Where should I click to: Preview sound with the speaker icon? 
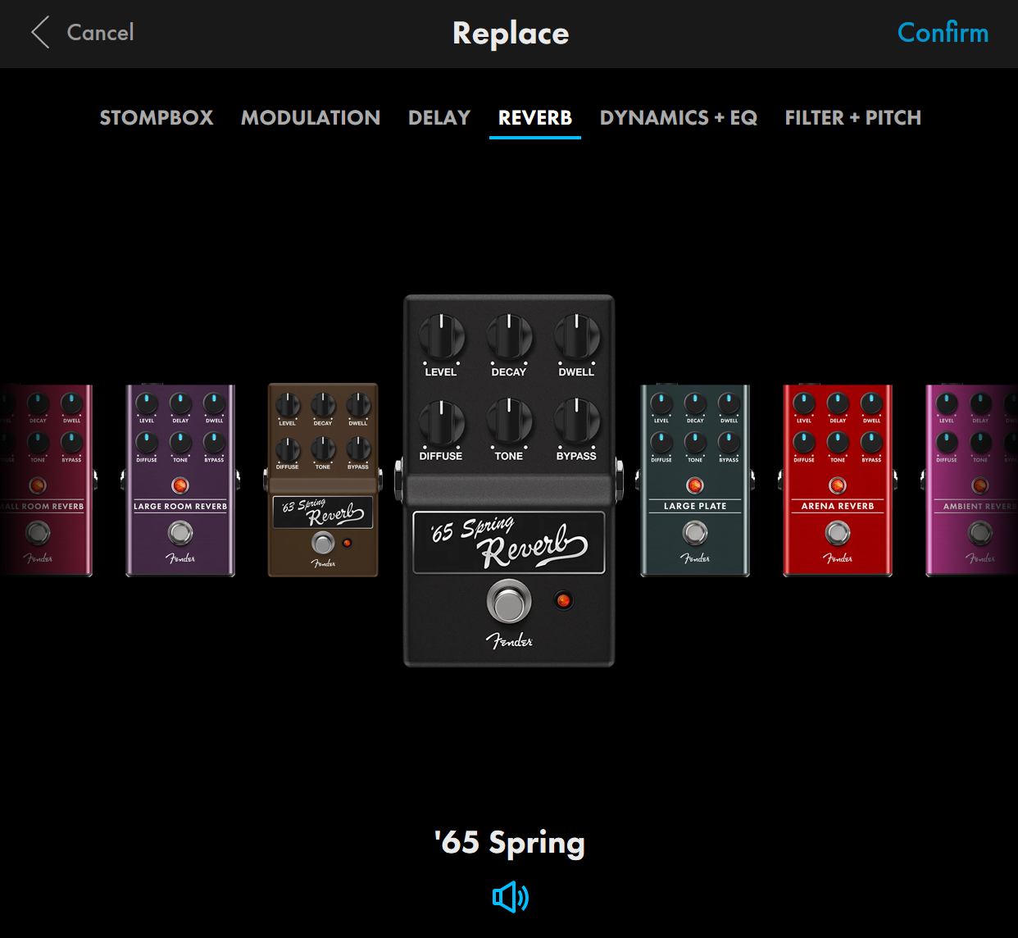[x=511, y=897]
